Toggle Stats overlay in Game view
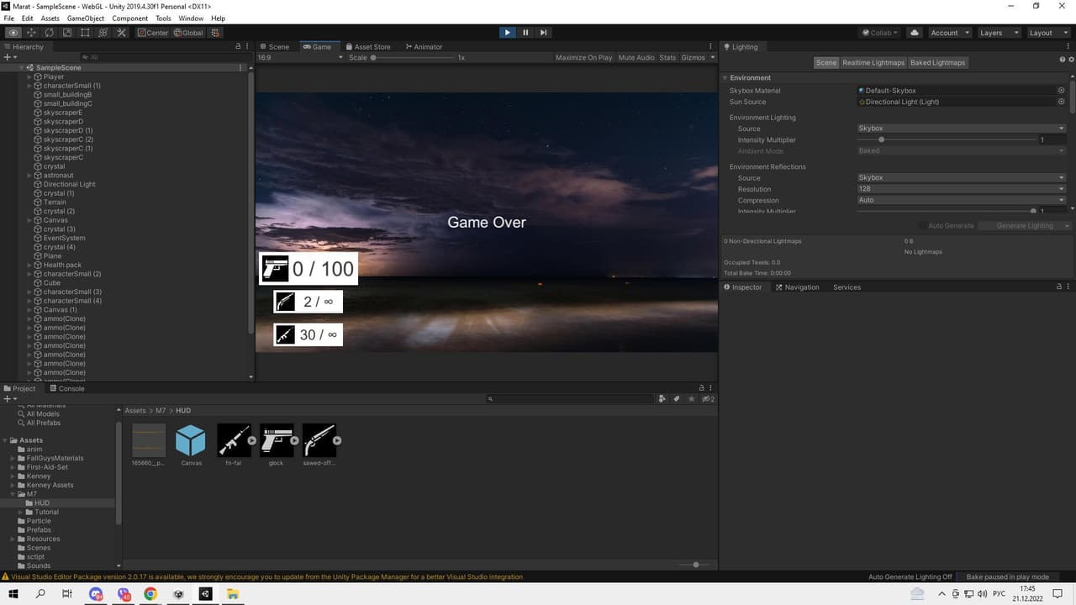 coord(667,58)
